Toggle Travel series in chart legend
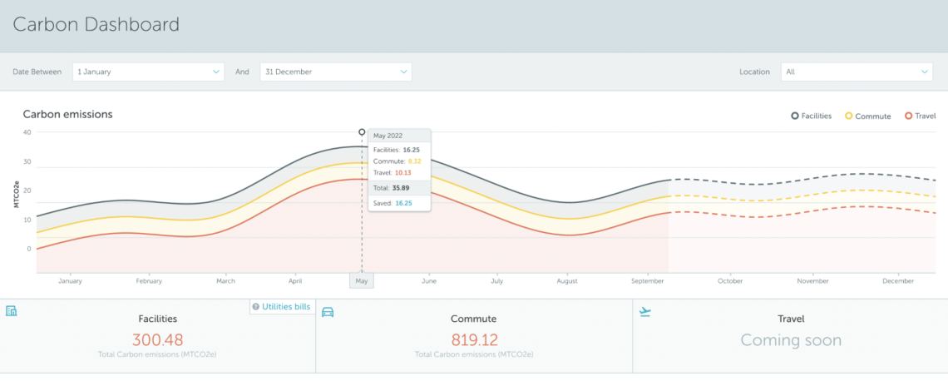 click(x=919, y=116)
